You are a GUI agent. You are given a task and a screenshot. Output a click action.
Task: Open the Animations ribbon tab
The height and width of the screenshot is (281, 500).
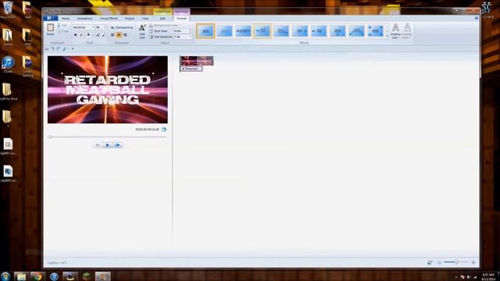pos(84,19)
